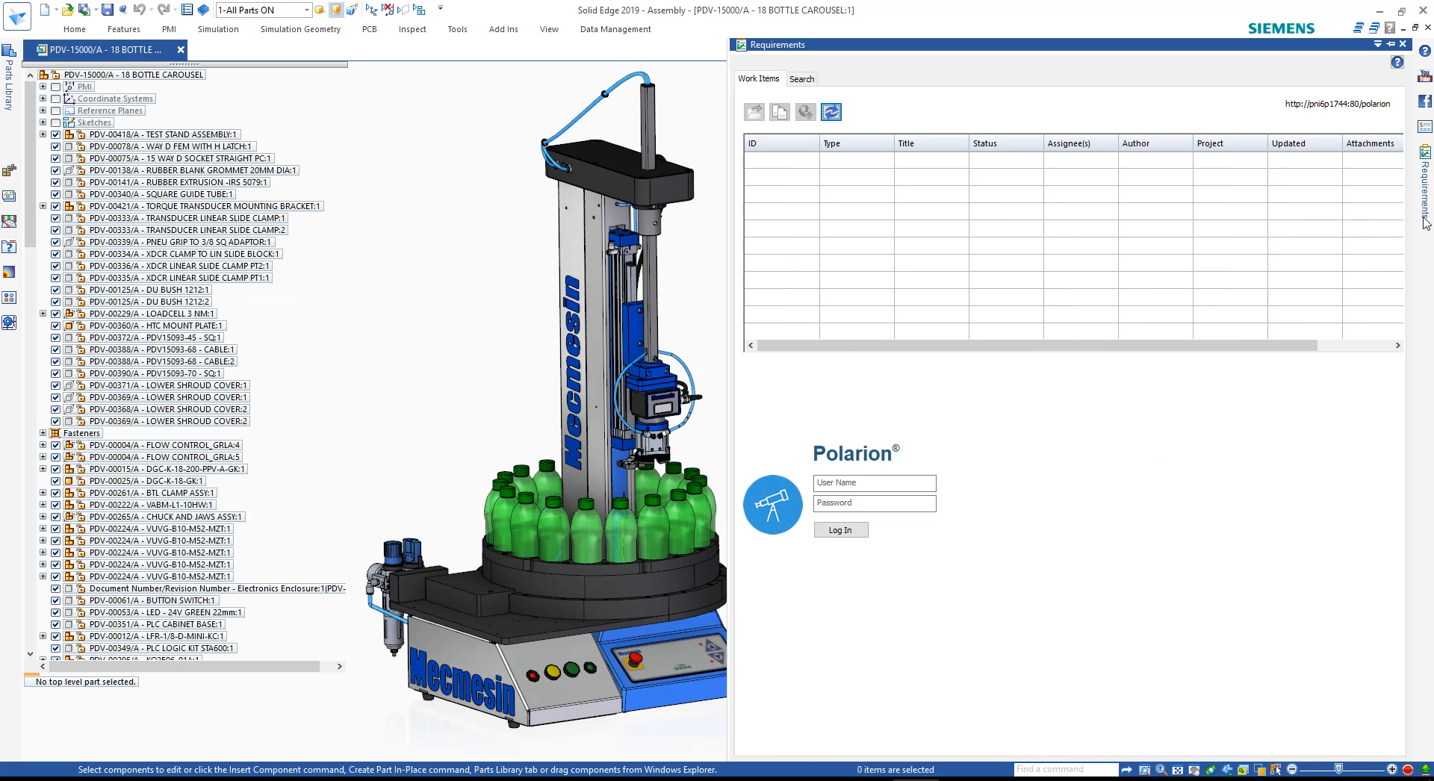
Task: Expand PDV-00229/A LOADCELL 3 NM node
Action: [x=43, y=314]
